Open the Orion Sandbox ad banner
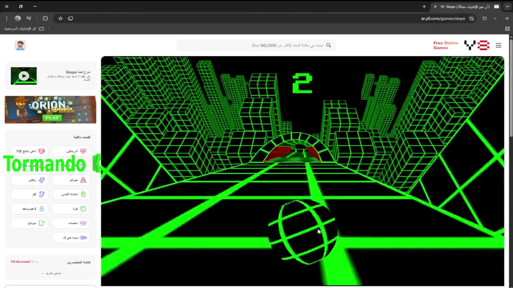Screen dimensions: 513x288 click(50, 110)
